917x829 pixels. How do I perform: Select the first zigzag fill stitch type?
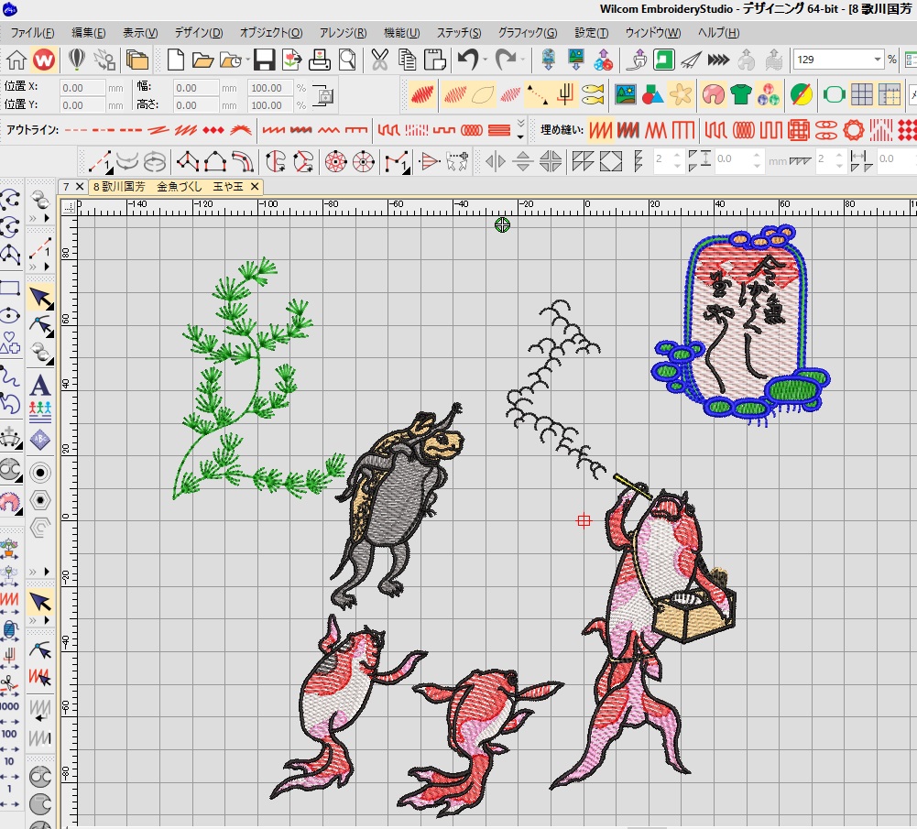[x=600, y=130]
